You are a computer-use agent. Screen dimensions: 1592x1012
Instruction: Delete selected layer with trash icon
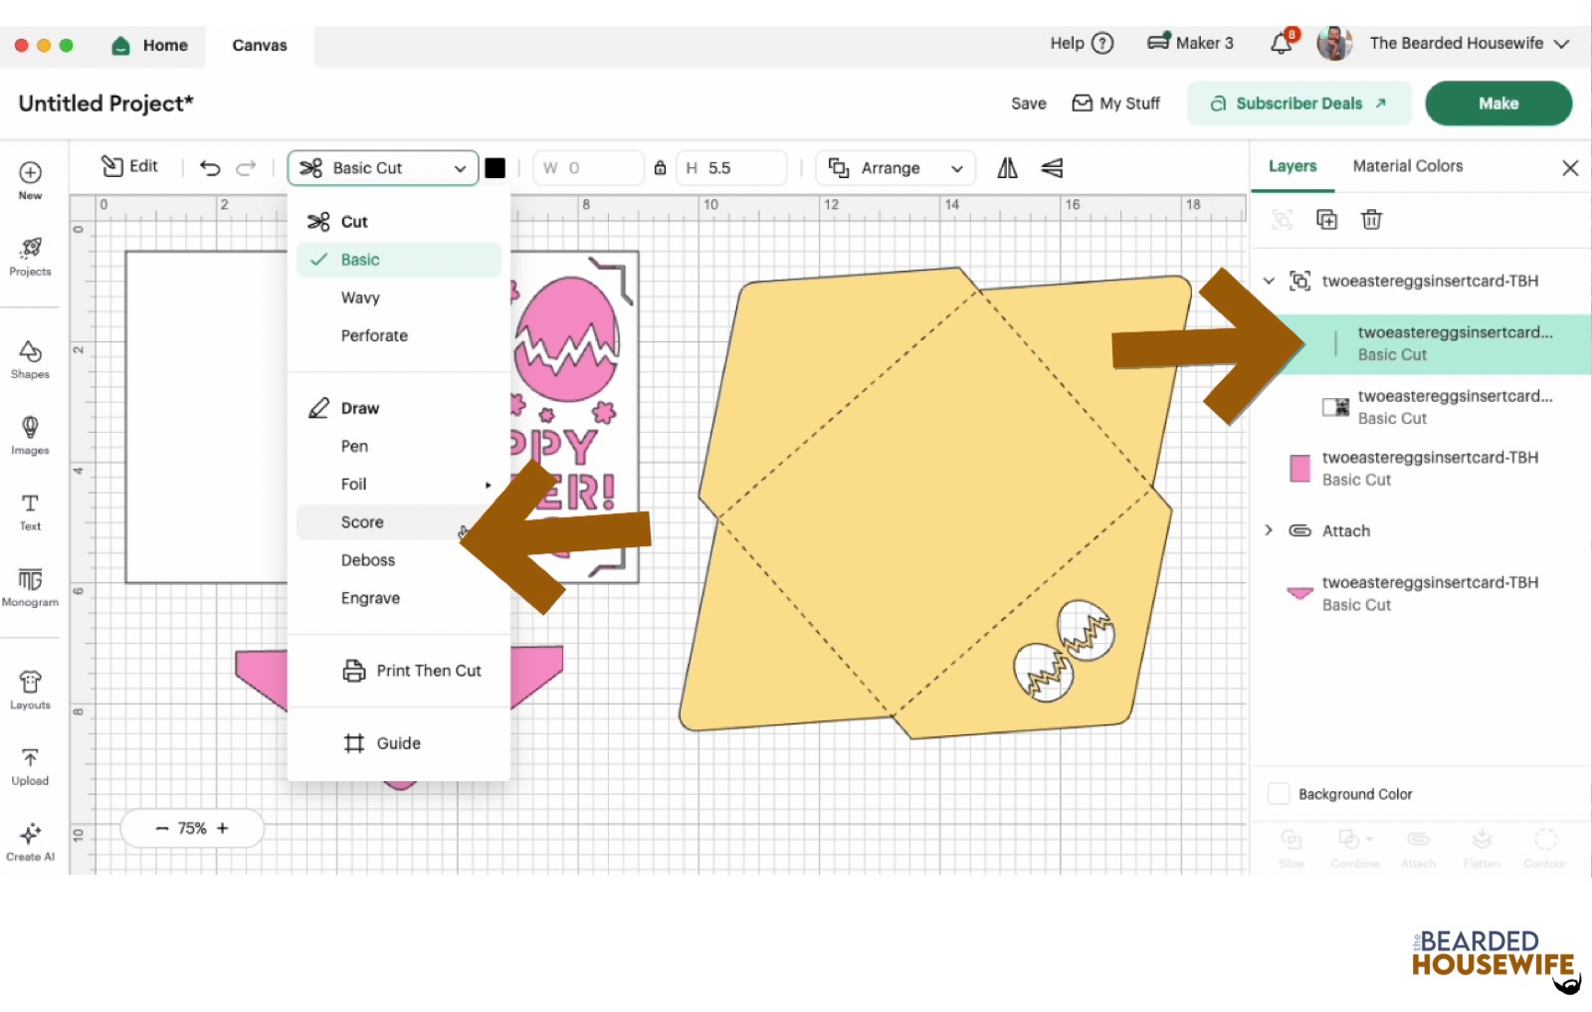(x=1371, y=220)
